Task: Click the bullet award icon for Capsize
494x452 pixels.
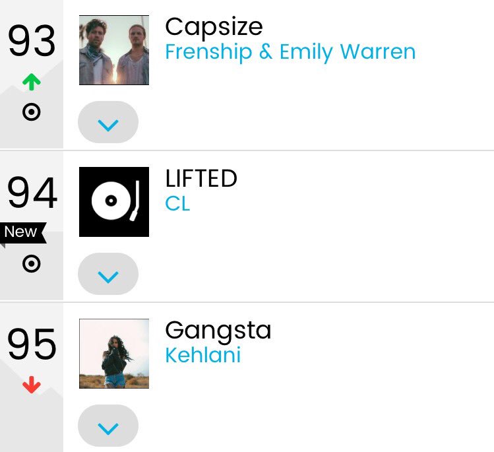Action: coord(32,112)
